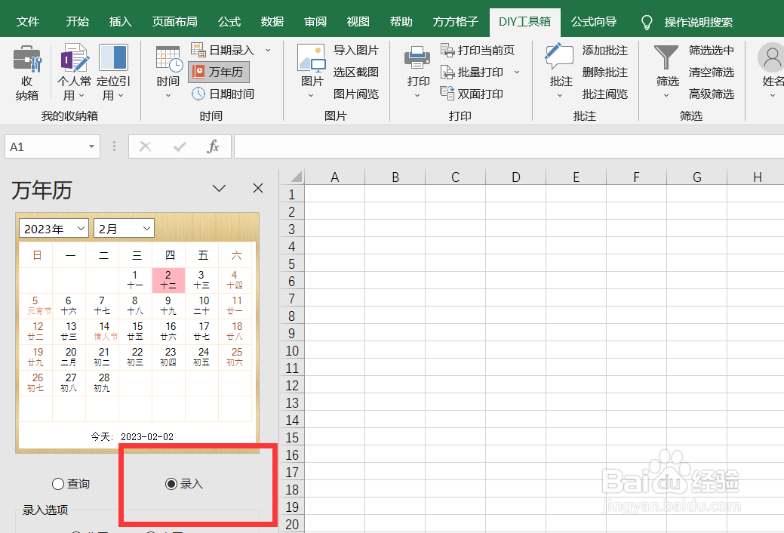Open the 视图 ribbon tab

point(357,22)
